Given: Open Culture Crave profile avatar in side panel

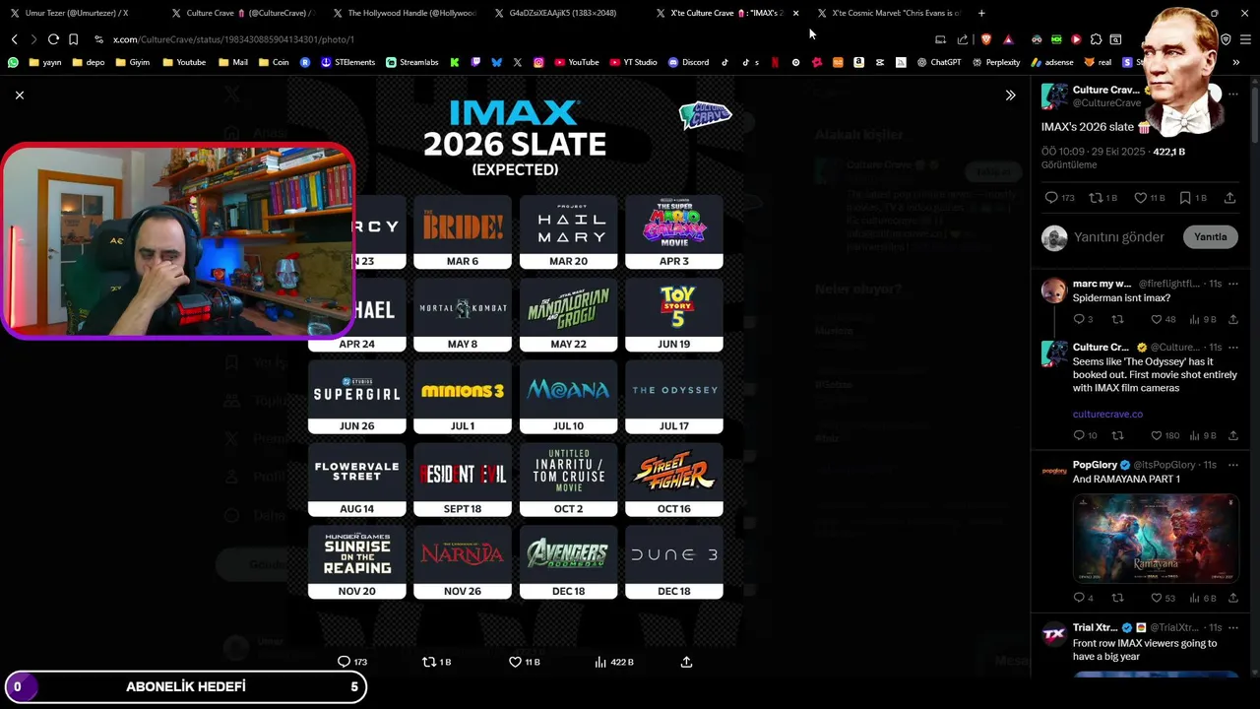Looking at the screenshot, I should tap(1054, 96).
